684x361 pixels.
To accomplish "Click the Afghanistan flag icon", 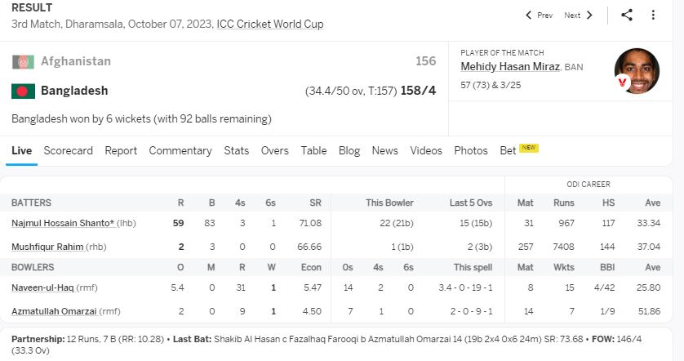I will click(23, 62).
